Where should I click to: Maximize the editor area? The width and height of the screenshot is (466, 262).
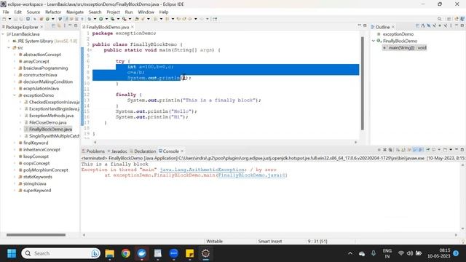[x=365, y=25]
